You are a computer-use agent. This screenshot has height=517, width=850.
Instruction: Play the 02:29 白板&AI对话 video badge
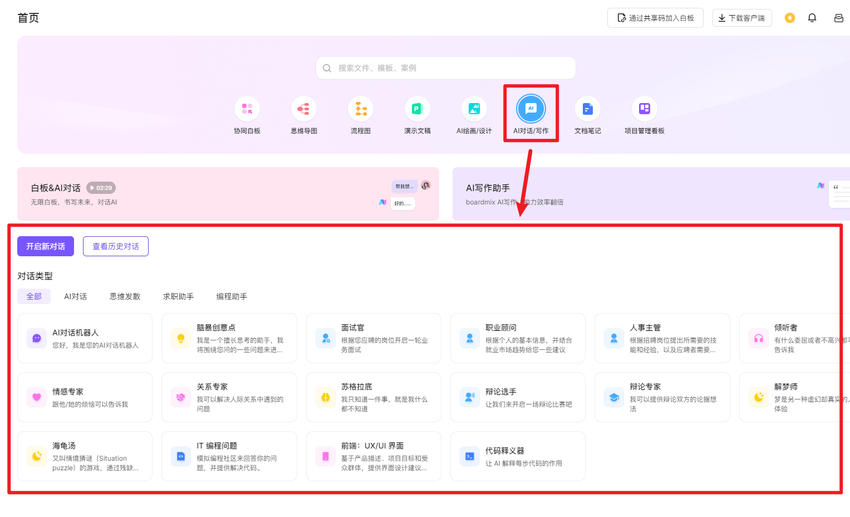101,188
